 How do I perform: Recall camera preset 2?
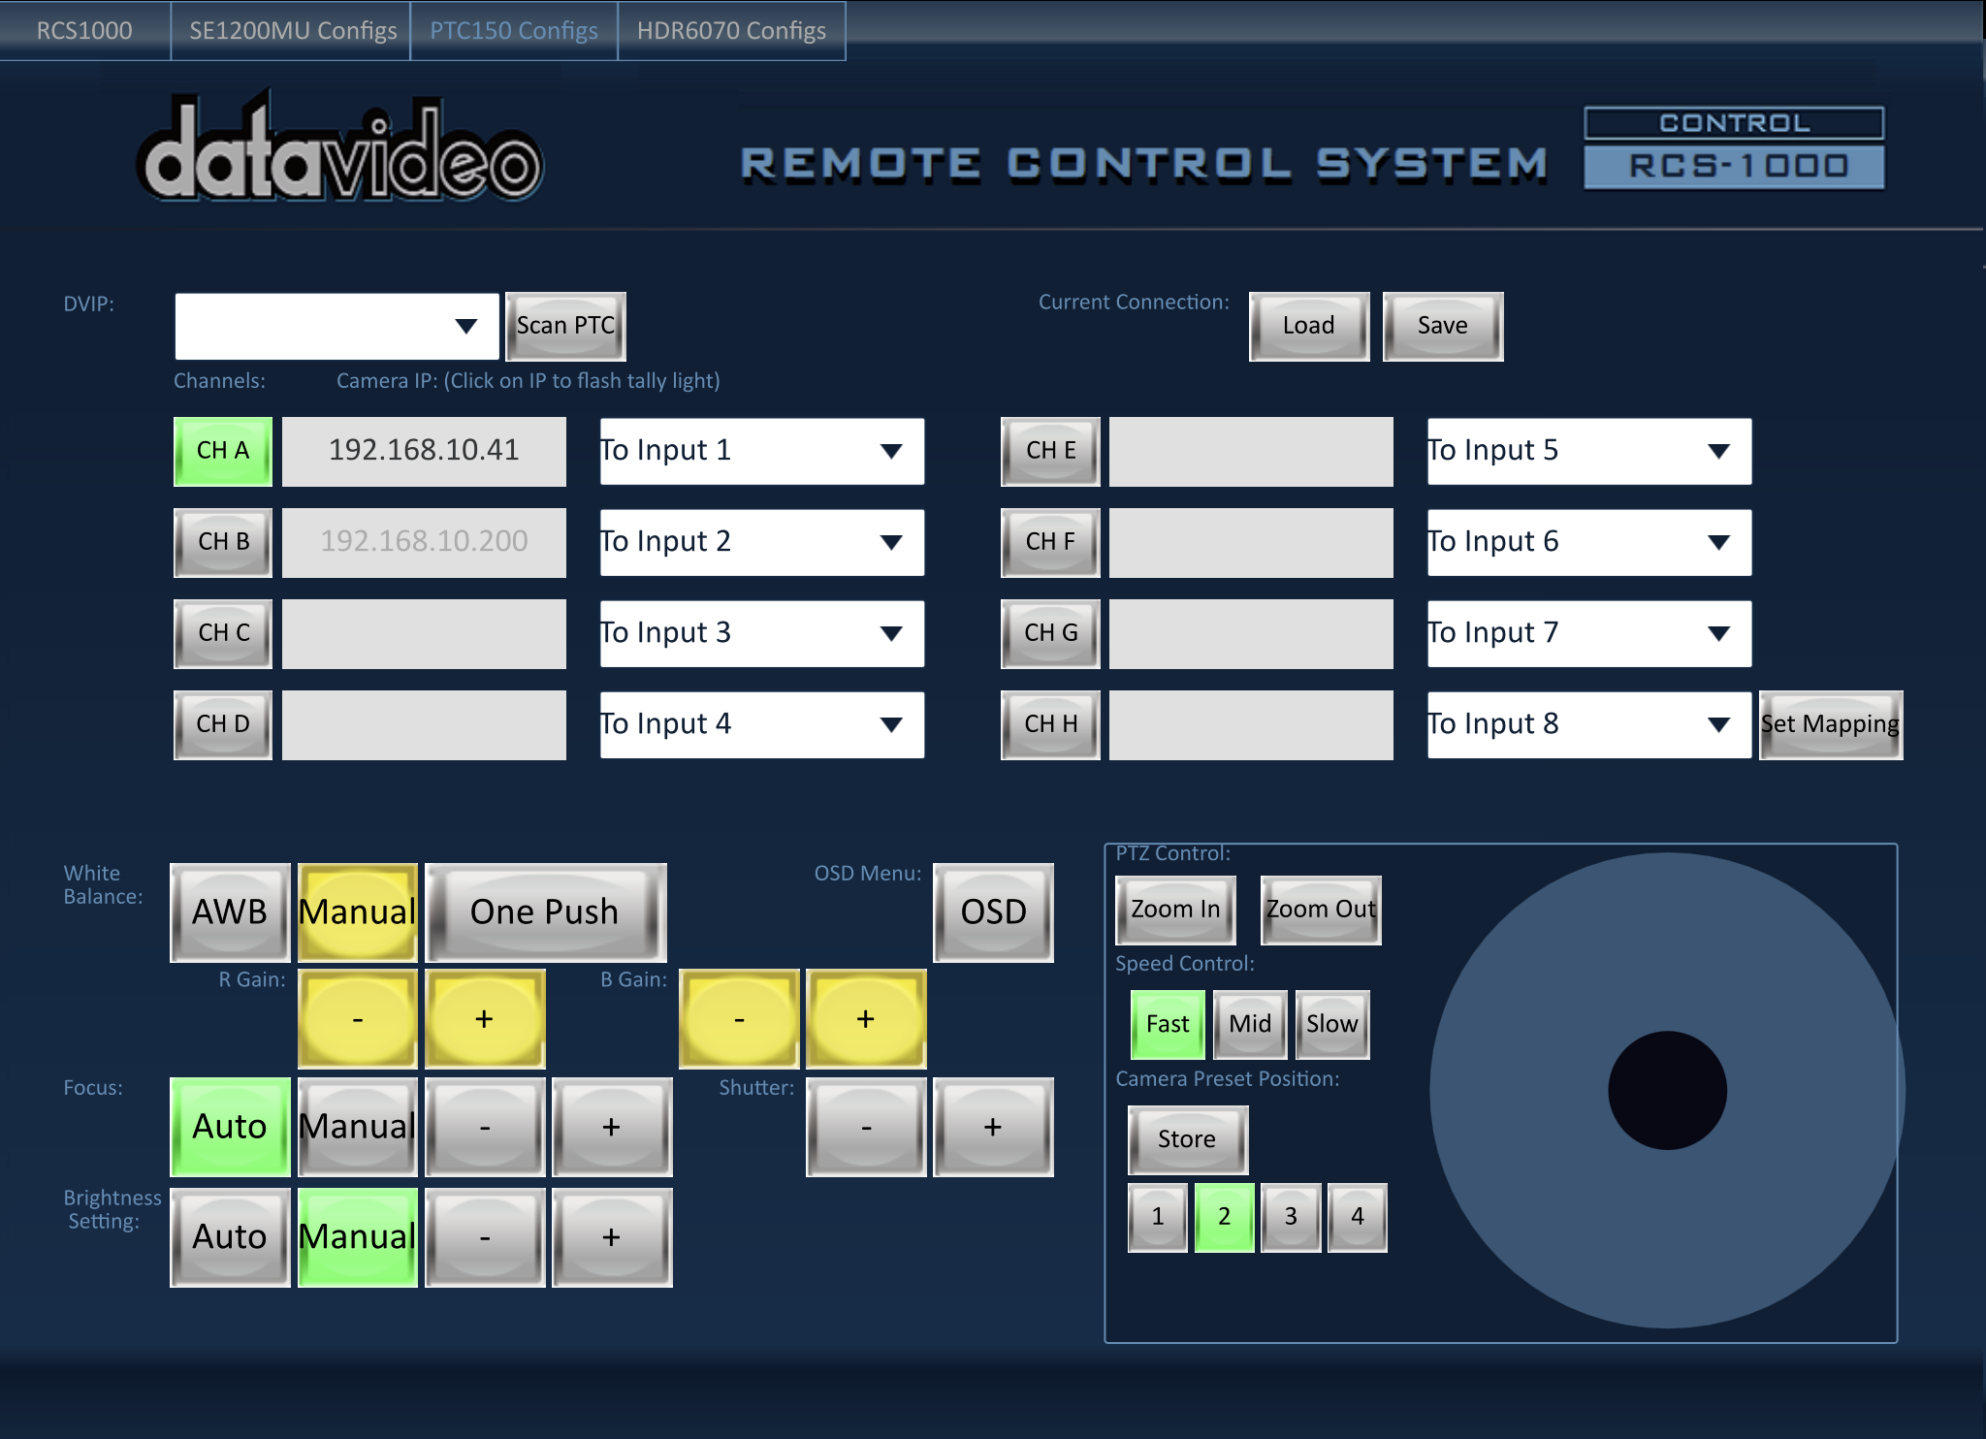pos(1225,1217)
